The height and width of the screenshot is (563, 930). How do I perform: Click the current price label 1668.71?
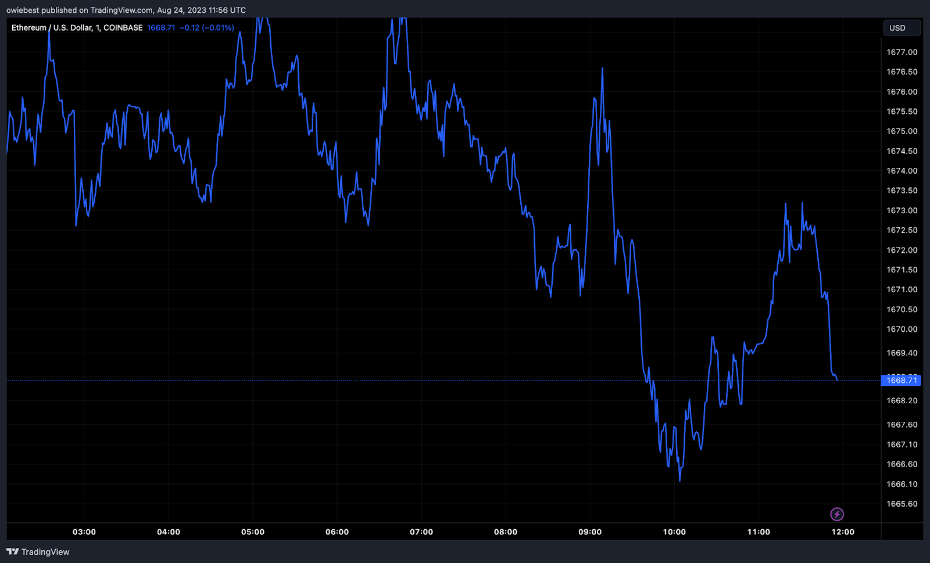tap(902, 380)
